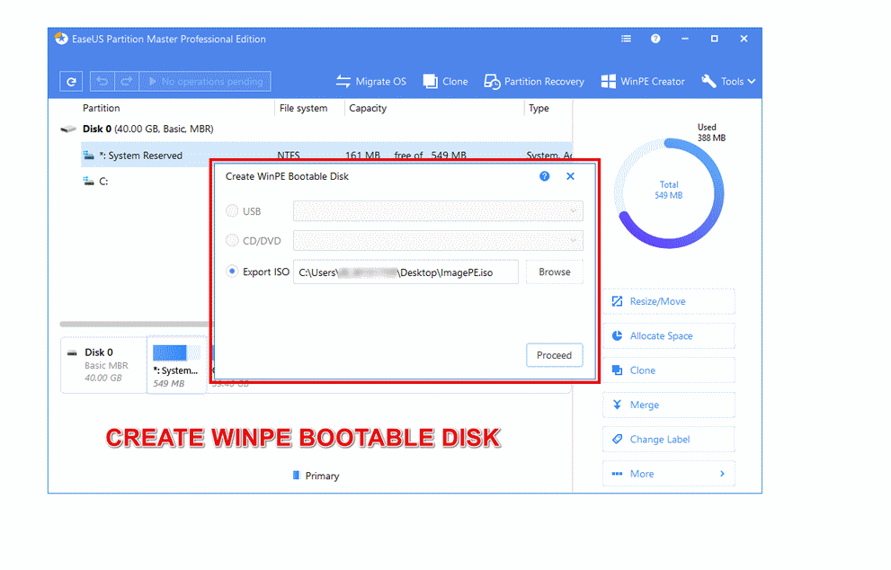Viewport: 891px width, 570px height.
Task: Select the C: partition row
Action: 146,182
